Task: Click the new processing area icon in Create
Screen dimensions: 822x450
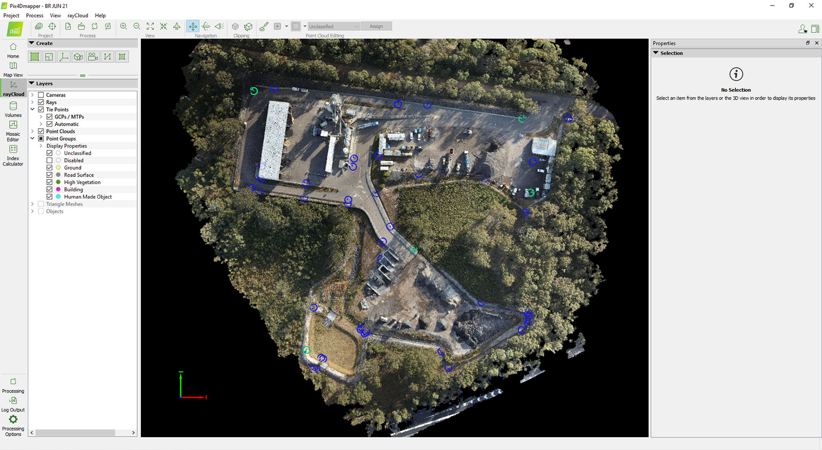Action: [x=34, y=57]
